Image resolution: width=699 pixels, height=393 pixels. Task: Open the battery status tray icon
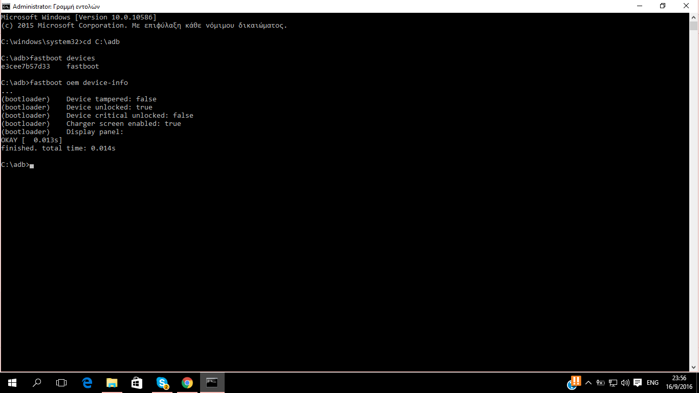coord(601,383)
